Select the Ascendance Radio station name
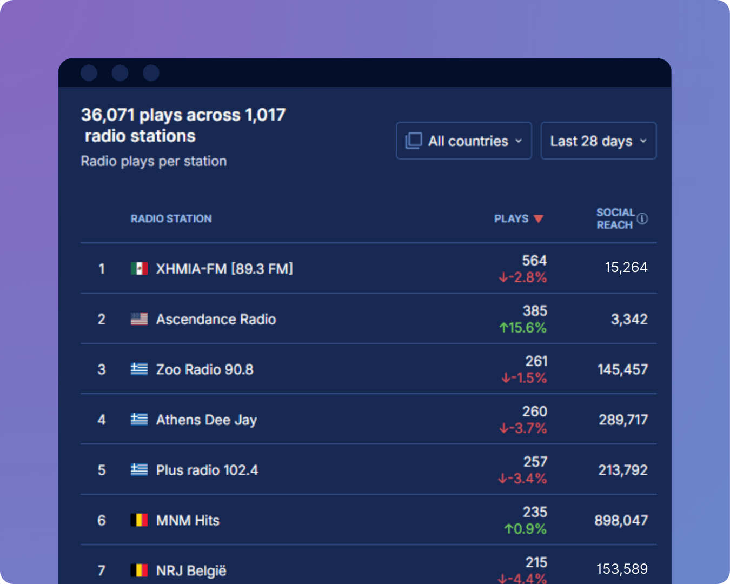Screen dimensions: 730x584 [216, 319]
